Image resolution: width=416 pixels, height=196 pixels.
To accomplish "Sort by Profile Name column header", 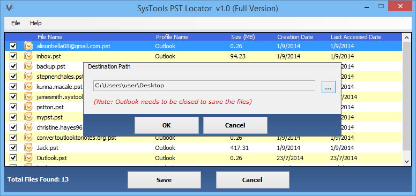I will [172, 37].
